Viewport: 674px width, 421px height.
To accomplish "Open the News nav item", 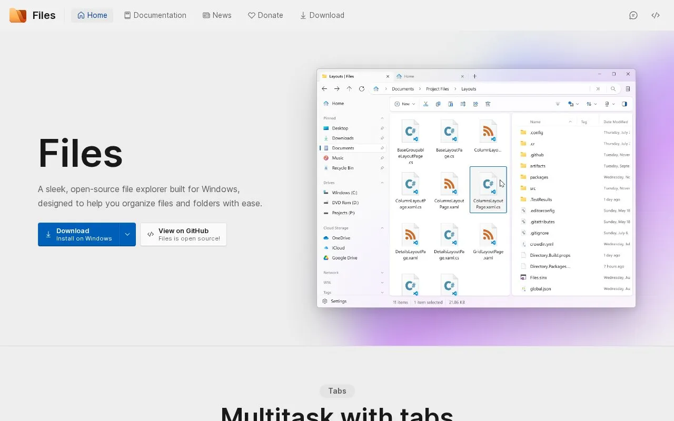I will 217,15.
